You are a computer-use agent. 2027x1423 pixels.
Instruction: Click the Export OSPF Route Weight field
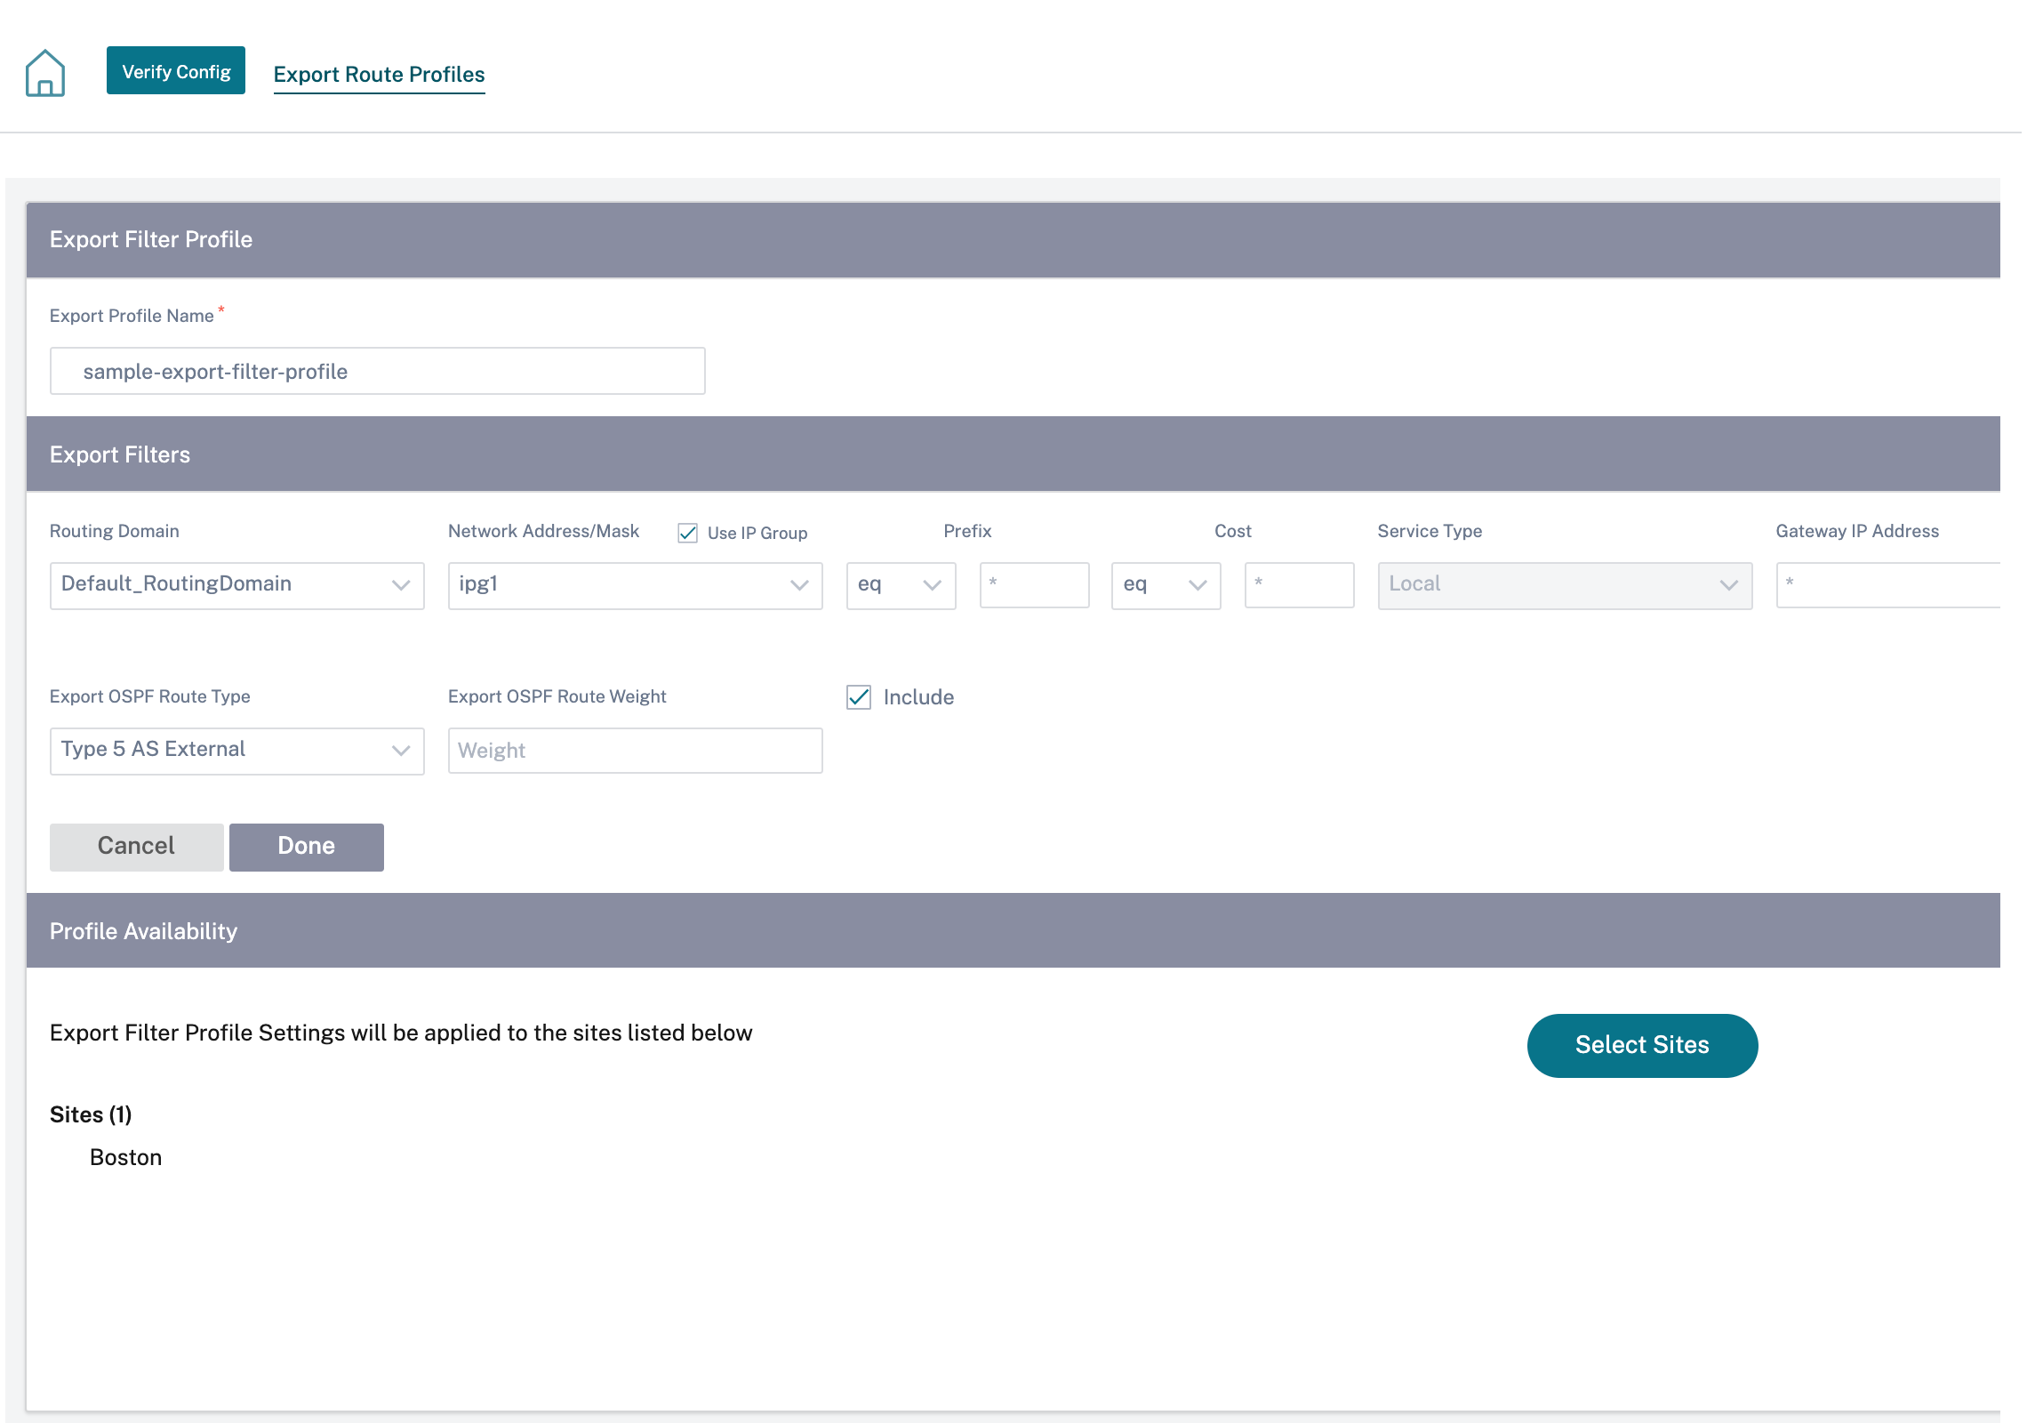pyautogui.click(x=636, y=751)
